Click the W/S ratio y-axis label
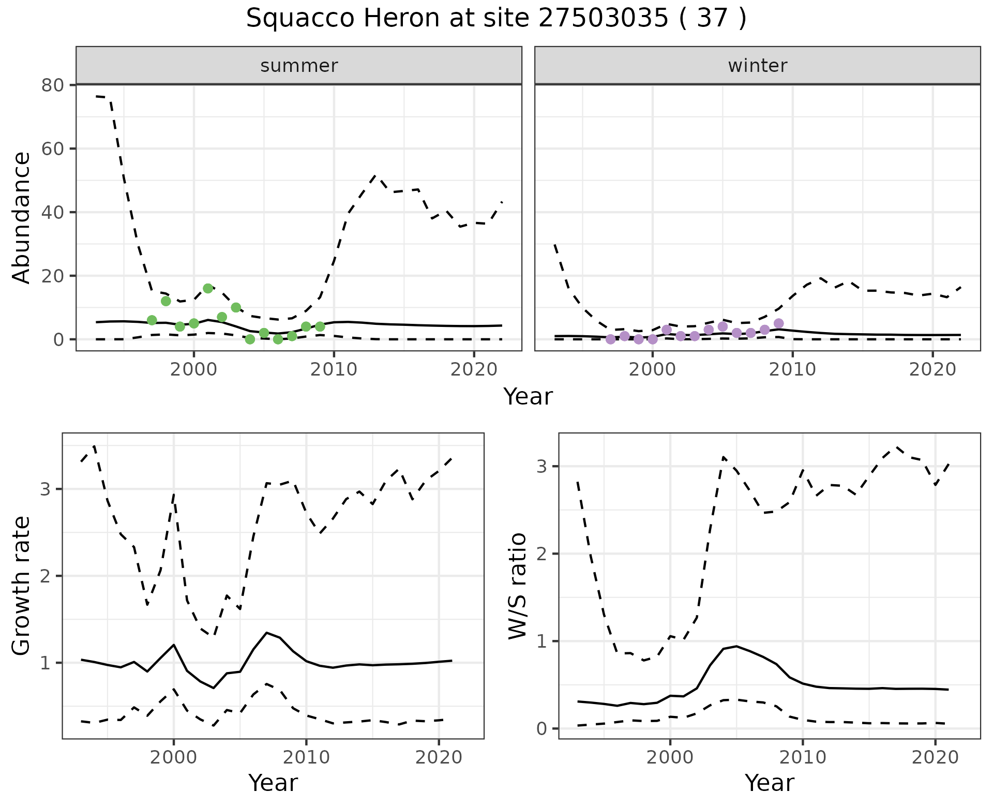 pyautogui.click(x=517, y=586)
